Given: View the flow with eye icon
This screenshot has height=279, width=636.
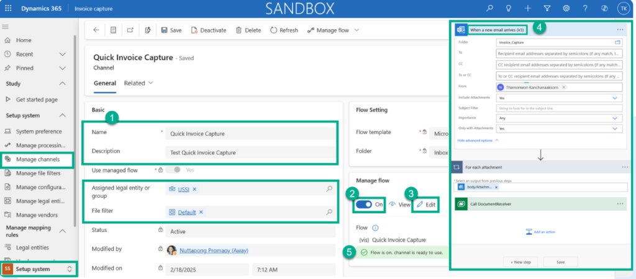Looking at the screenshot, I should coord(399,205).
